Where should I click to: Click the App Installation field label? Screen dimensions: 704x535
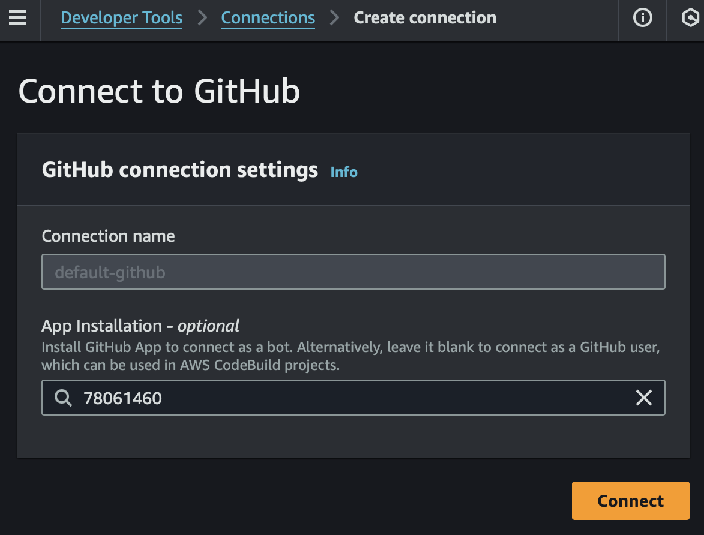[x=140, y=326]
